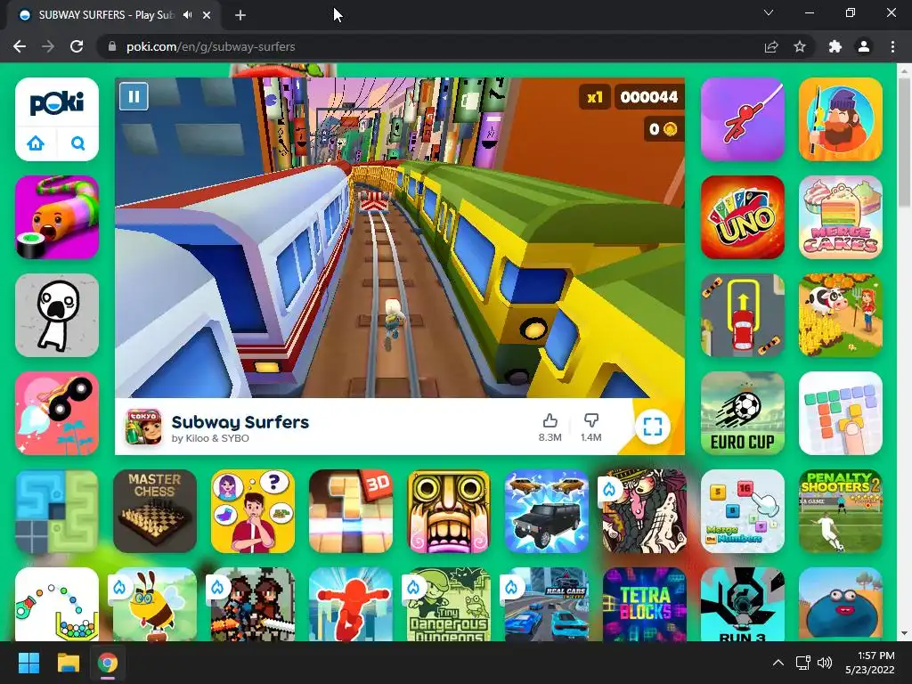
Task: Open the colorful block puzzle thumbnail
Action: click(x=841, y=413)
